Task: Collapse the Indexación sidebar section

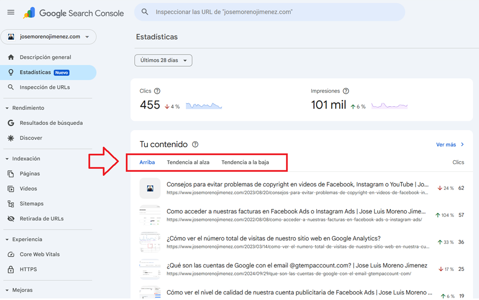Action: (7, 159)
